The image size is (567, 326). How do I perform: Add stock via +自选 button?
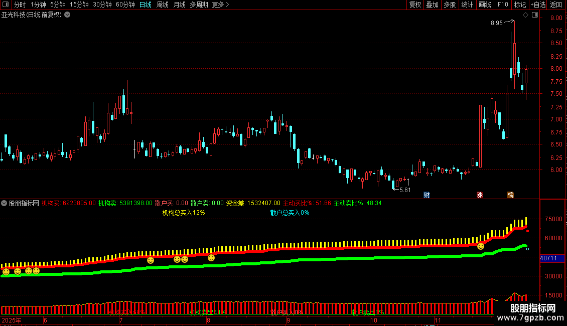pos(537,5)
